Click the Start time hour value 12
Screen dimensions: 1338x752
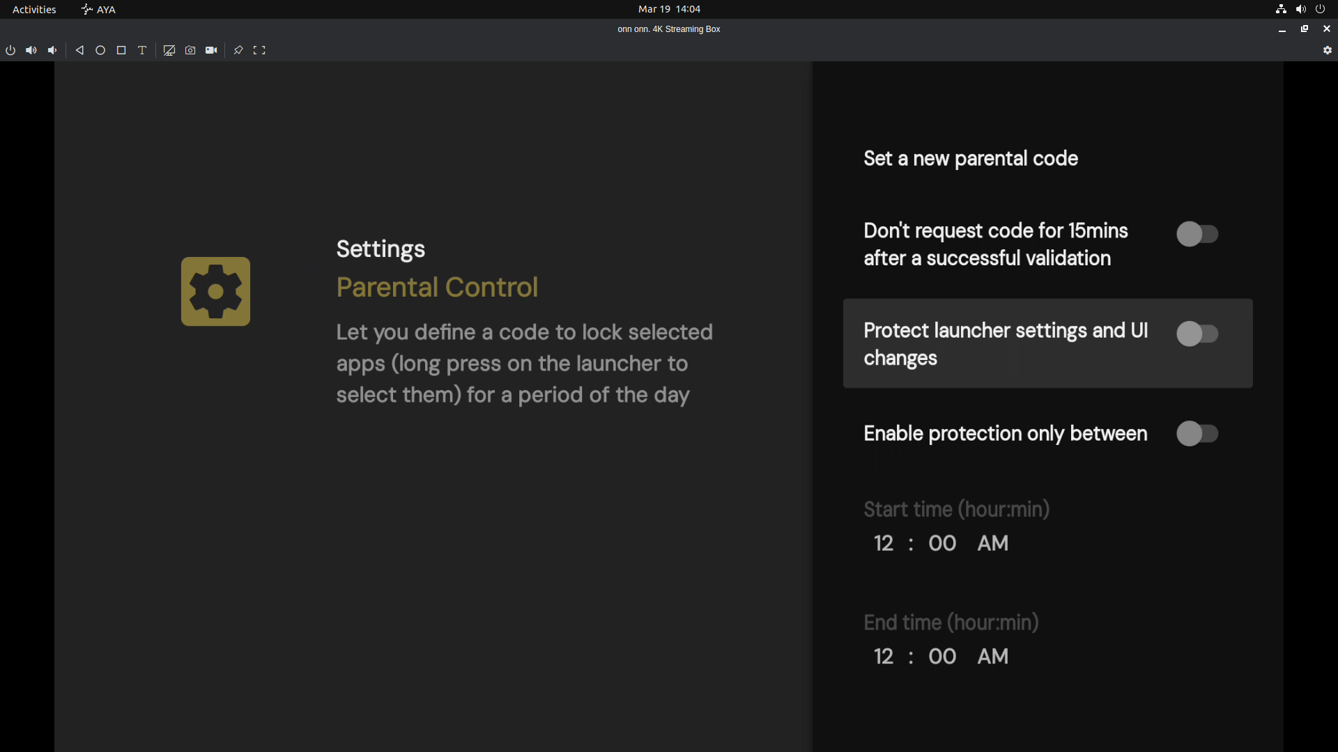(884, 543)
